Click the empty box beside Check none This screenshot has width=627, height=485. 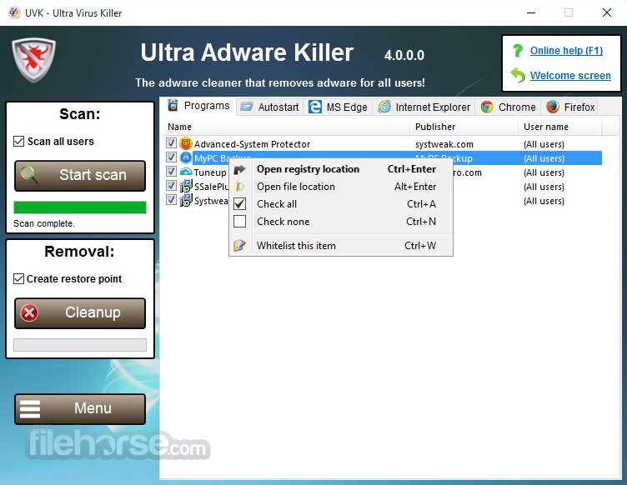click(x=239, y=221)
